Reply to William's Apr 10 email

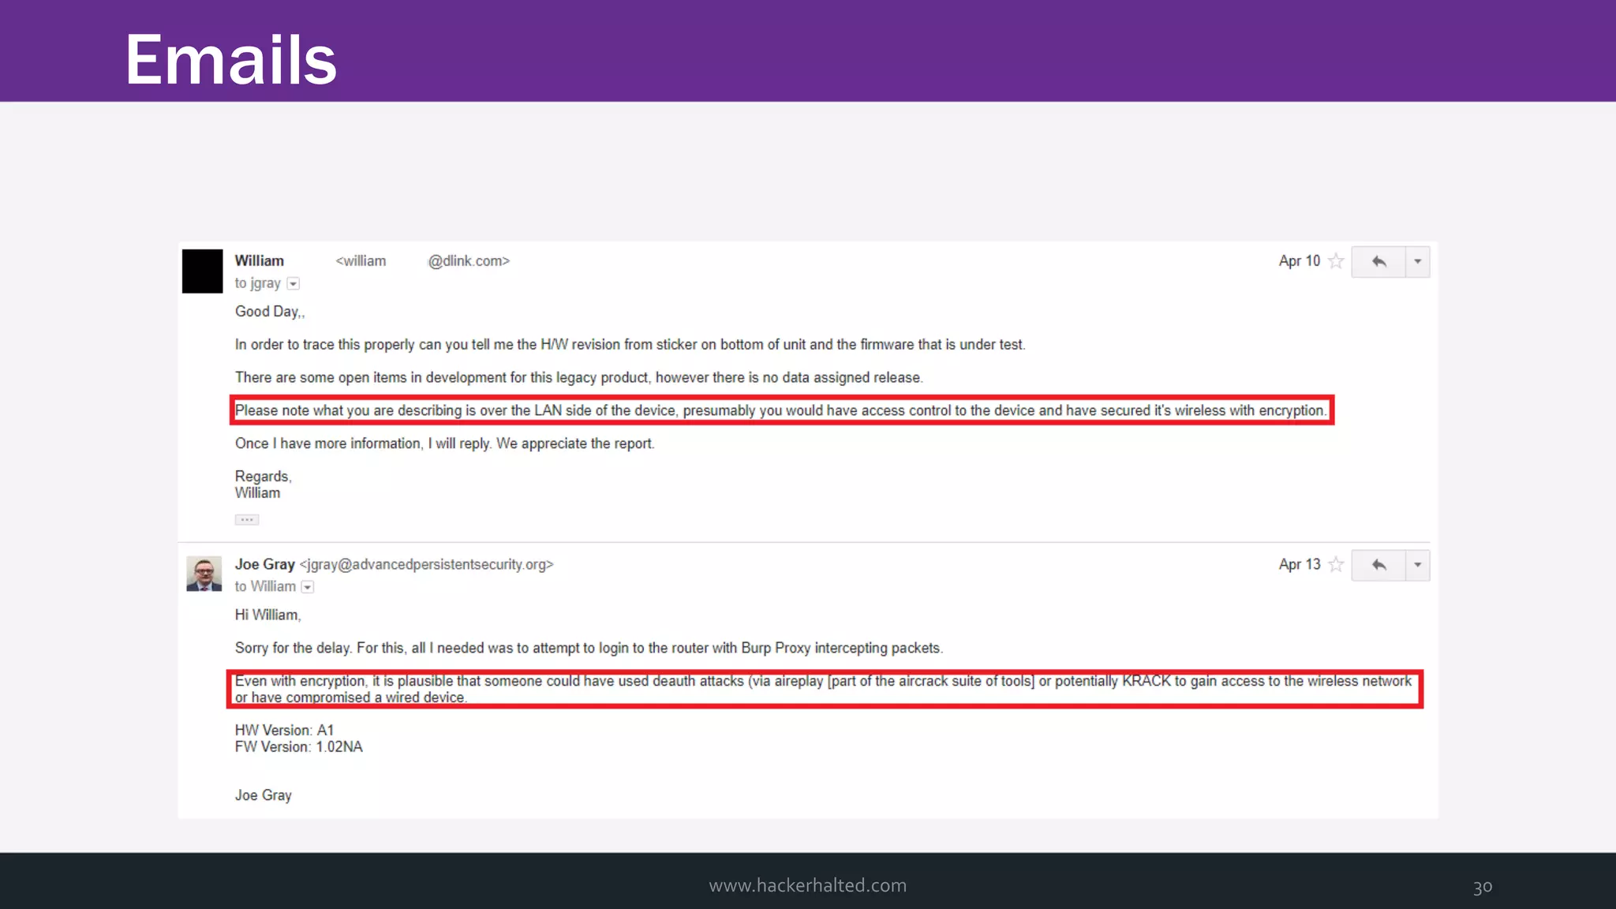(x=1378, y=261)
